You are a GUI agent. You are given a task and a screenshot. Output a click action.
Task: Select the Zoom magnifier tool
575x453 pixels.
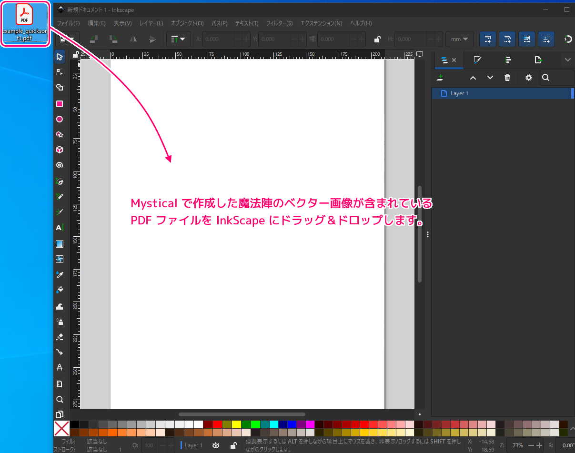(60, 399)
